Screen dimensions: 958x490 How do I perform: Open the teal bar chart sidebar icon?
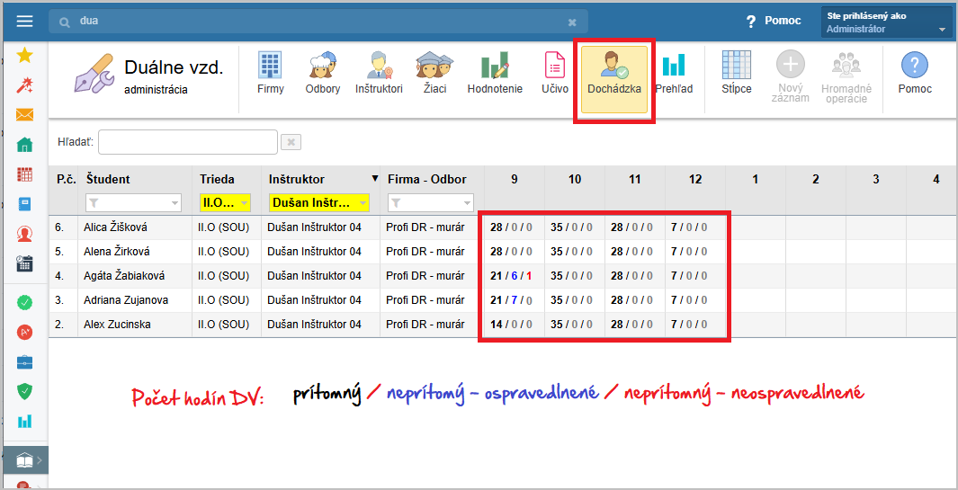pos(24,421)
